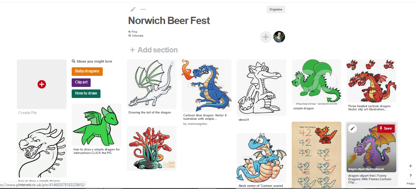This screenshot has height=189, width=416.
Task: Select the orange Baby dragons tag
Action: 87,71
